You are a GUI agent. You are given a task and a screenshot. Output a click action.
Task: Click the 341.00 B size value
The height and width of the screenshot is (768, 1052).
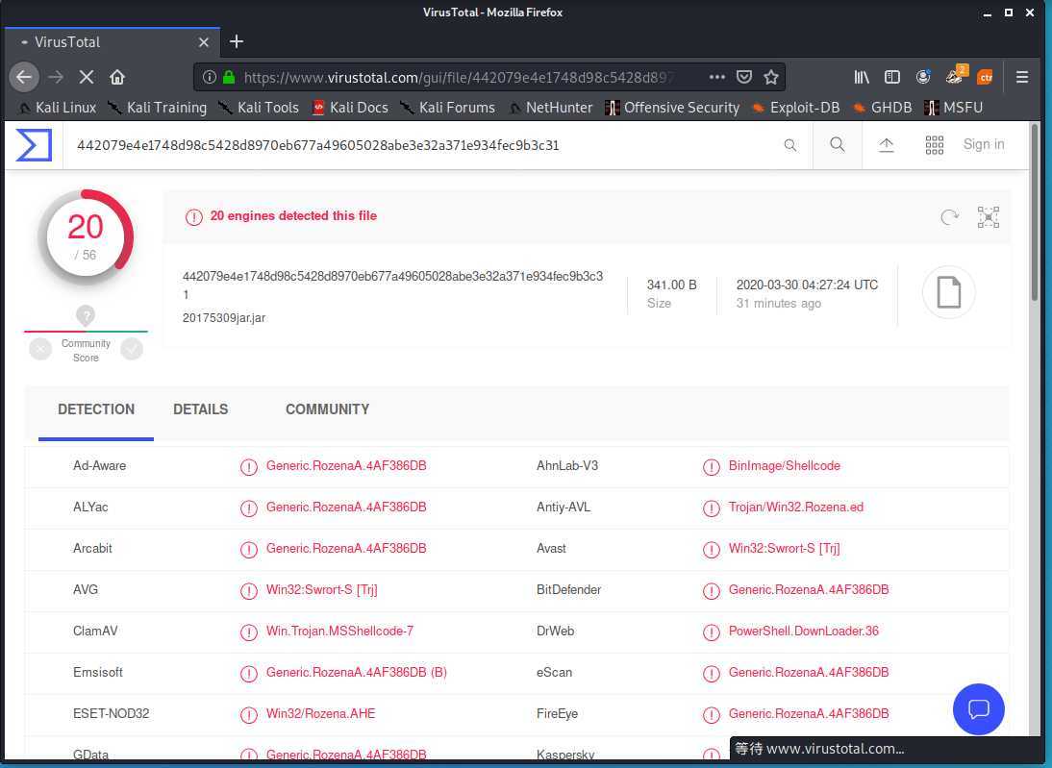[x=671, y=285]
